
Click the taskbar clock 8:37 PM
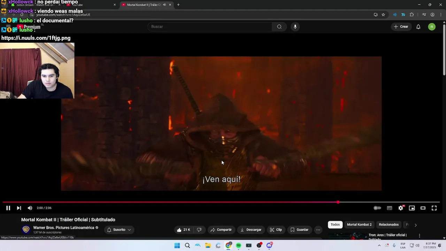pos(431,245)
